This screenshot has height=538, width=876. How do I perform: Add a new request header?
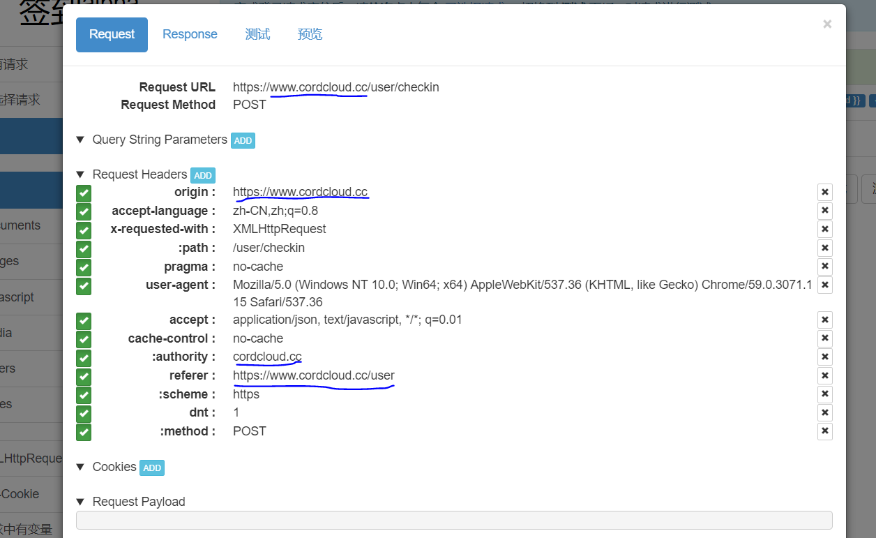[x=202, y=175]
